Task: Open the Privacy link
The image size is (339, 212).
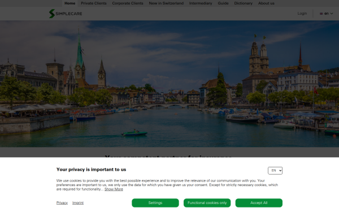Action: pyautogui.click(x=62, y=203)
